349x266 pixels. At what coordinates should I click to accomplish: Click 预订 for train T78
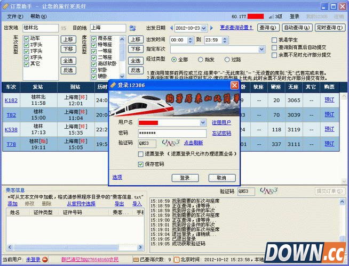point(329,144)
